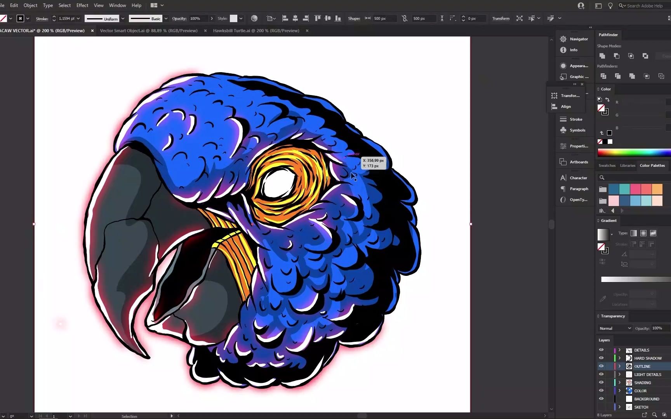Switch to the Swatches tab
Screen dimensions: 671x419
(x=607, y=165)
